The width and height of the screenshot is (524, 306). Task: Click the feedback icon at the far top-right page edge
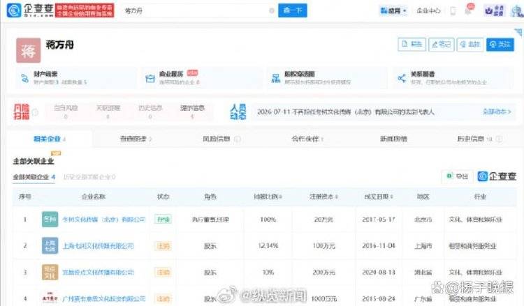(x=518, y=32)
